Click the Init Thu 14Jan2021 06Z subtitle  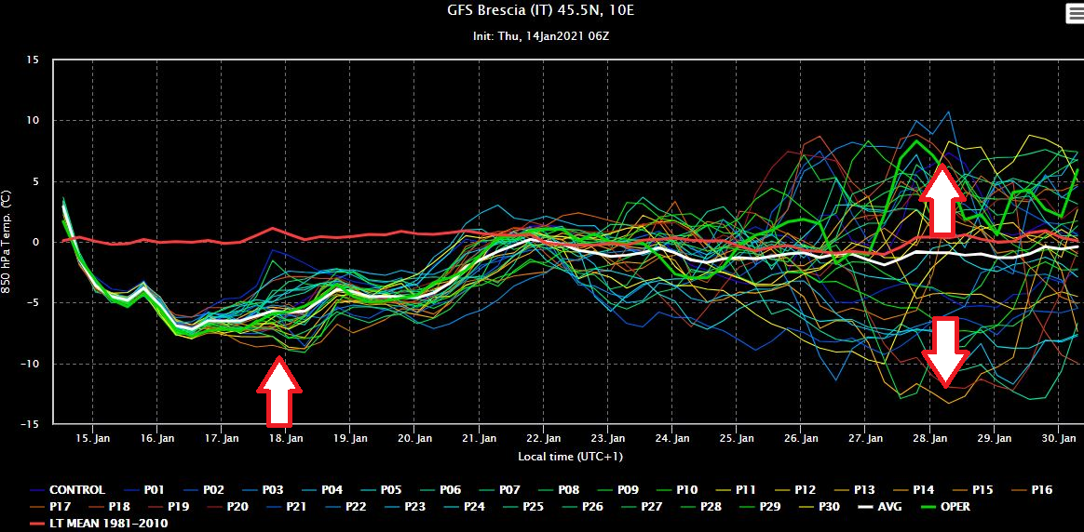541,36
